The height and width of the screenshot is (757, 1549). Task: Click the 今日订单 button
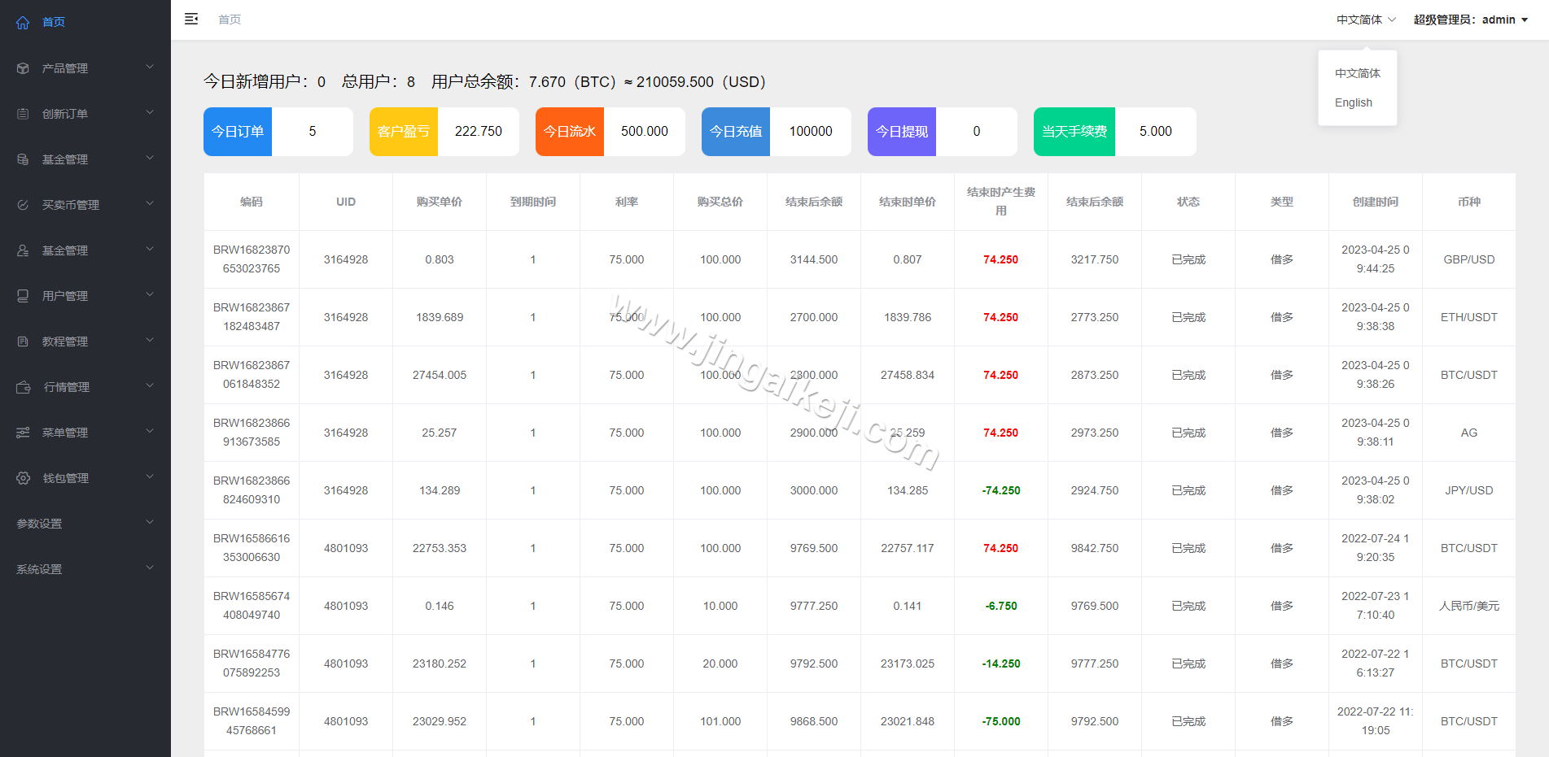237,131
